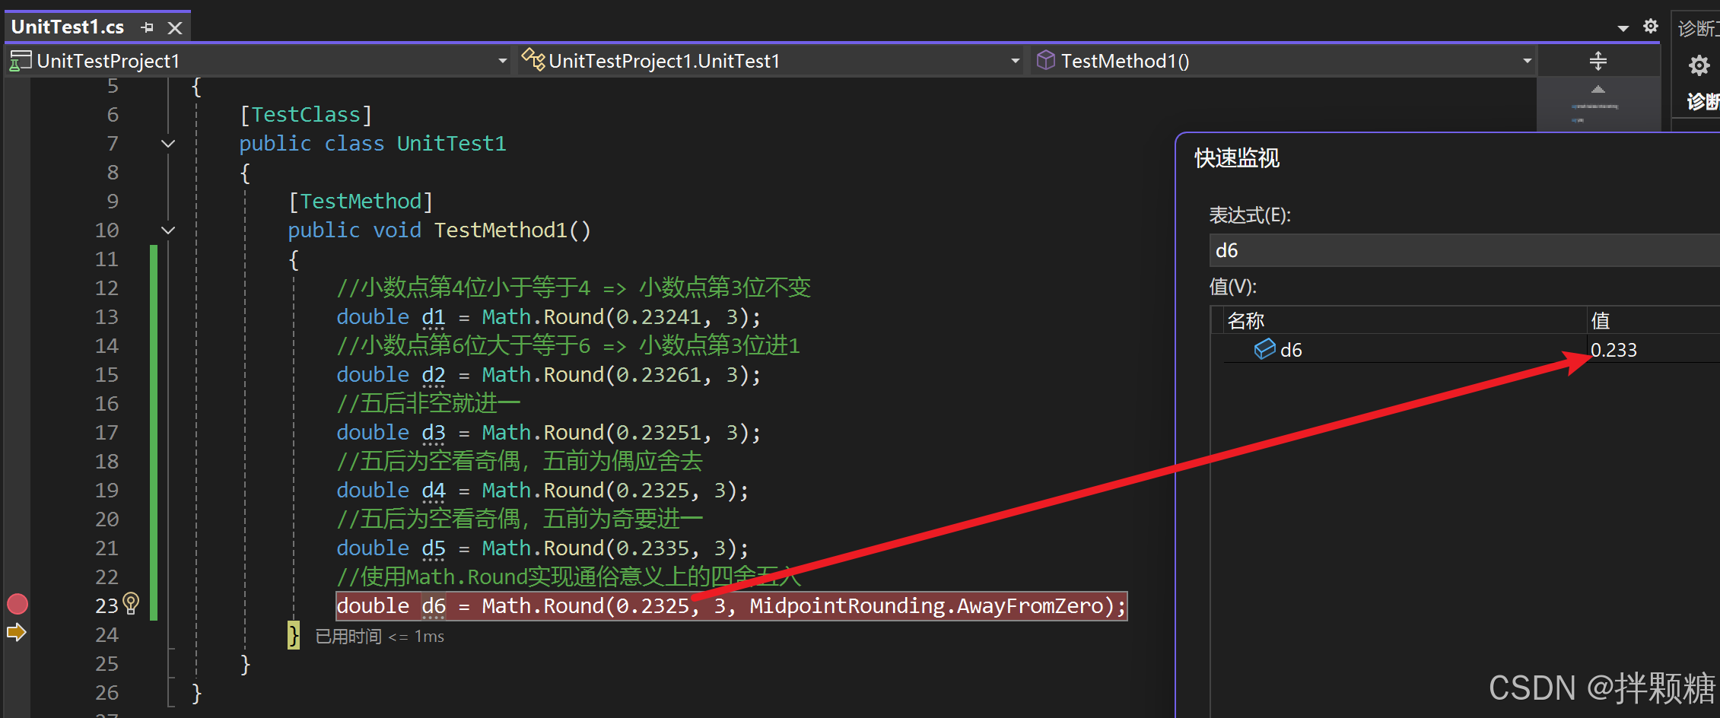Click the quick actions light bulb on line 23
Image resolution: width=1720 pixels, height=718 pixels.
click(131, 604)
